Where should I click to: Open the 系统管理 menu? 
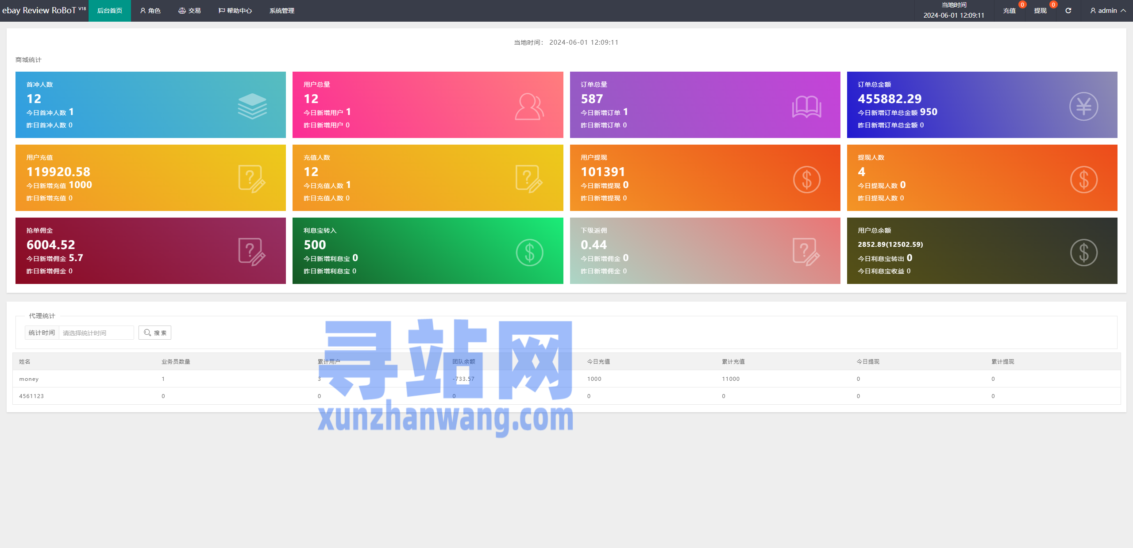point(282,11)
